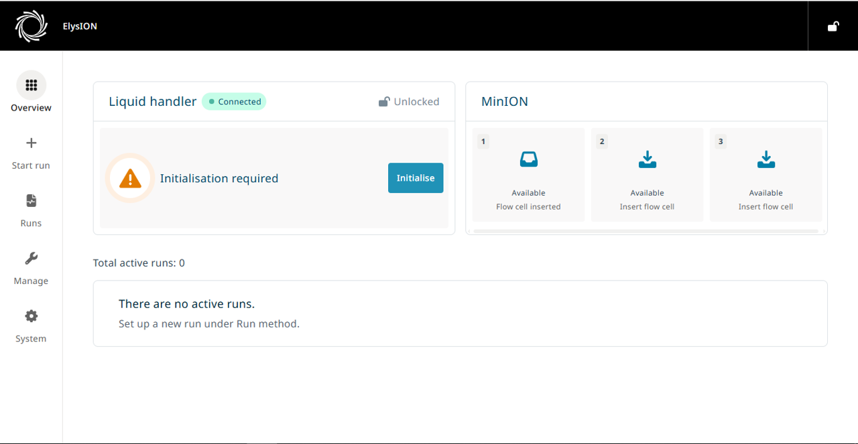Select the Overview label in sidebar

click(x=31, y=108)
